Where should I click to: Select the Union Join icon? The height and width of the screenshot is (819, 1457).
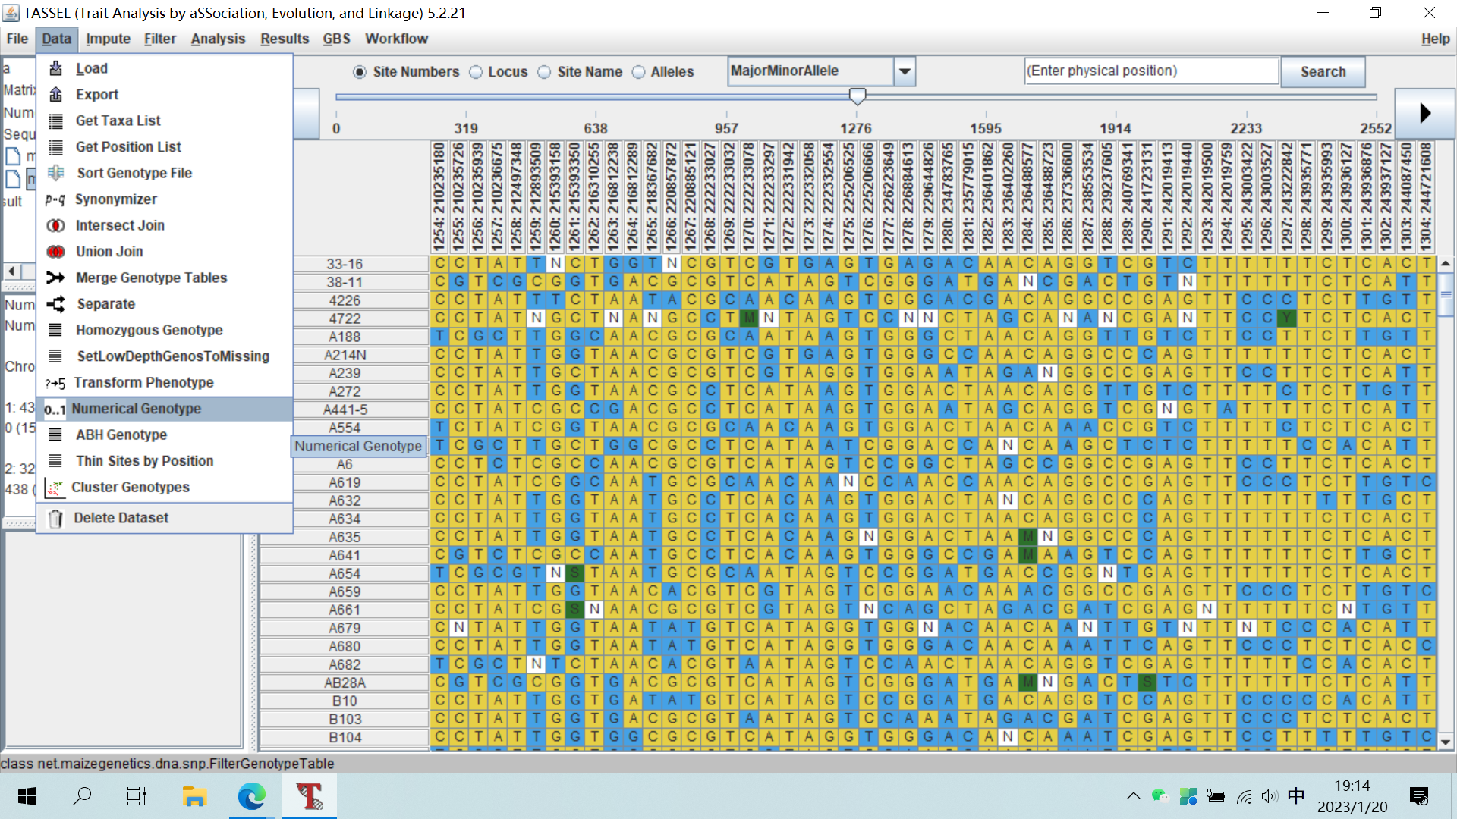tap(56, 251)
